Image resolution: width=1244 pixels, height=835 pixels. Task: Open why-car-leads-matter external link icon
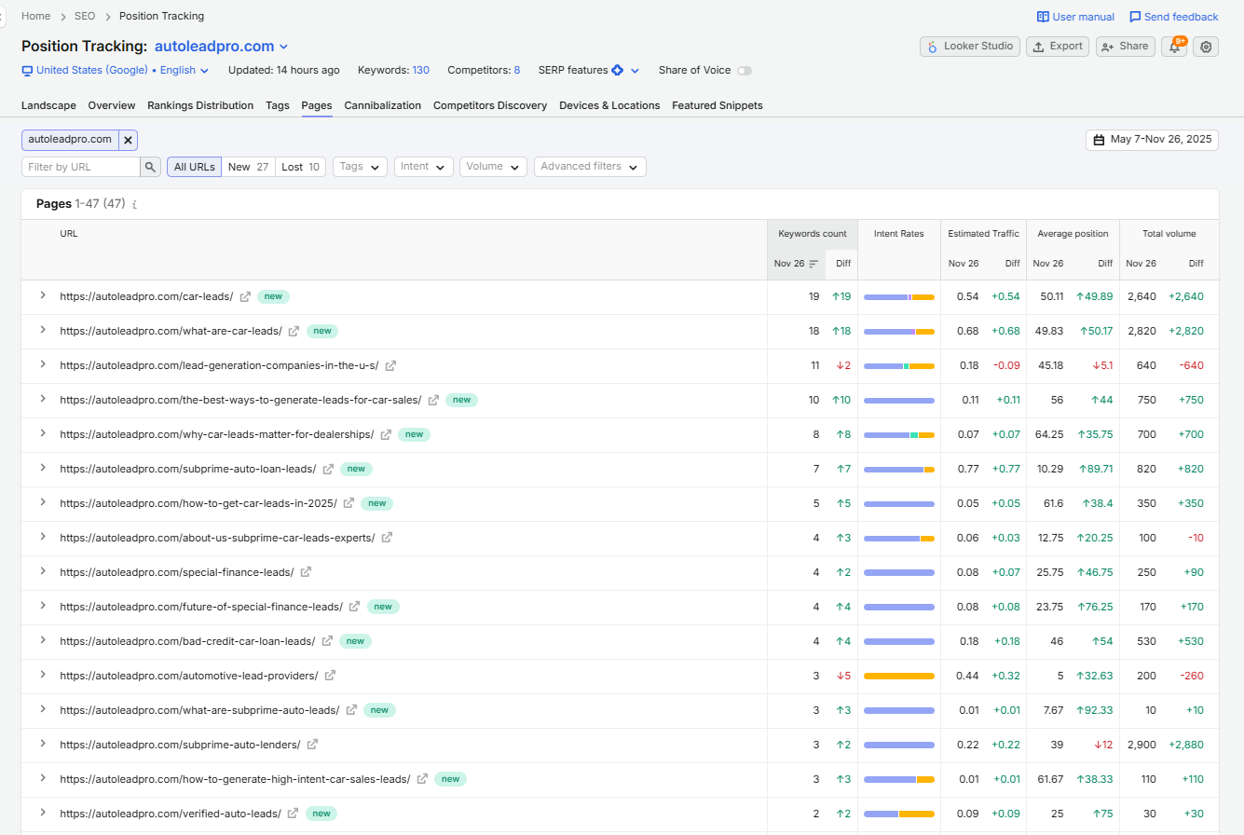[x=386, y=434]
